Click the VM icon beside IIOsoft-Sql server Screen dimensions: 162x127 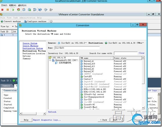click(x=82, y=94)
